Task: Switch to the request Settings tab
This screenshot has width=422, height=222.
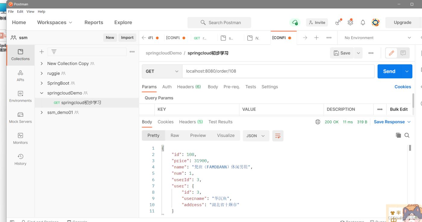Action: [270, 87]
